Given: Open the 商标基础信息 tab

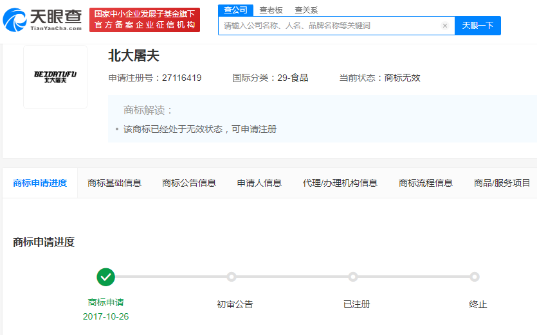Looking at the screenshot, I should point(114,183).
